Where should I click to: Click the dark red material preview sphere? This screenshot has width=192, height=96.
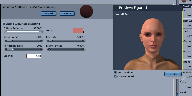86,11
